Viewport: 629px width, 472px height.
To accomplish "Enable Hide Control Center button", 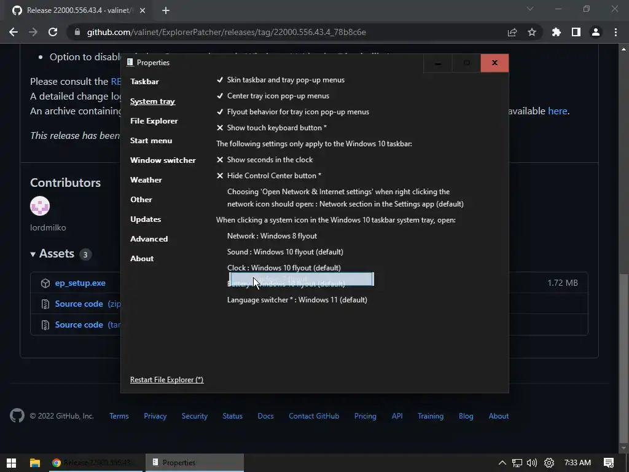I will [269, 176].
